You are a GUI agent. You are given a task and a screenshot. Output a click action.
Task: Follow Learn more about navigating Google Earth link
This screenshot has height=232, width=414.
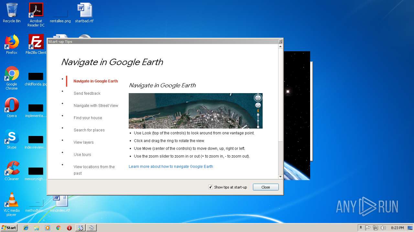pyautogui.click(x=171, y=167)
